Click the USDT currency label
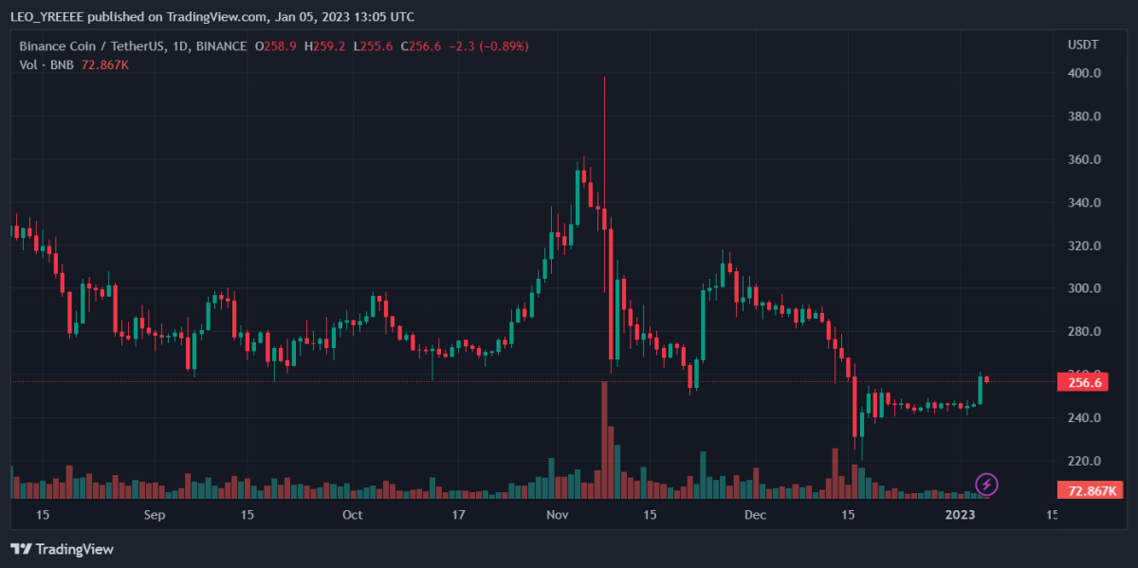 click(x=1083, y=46)
